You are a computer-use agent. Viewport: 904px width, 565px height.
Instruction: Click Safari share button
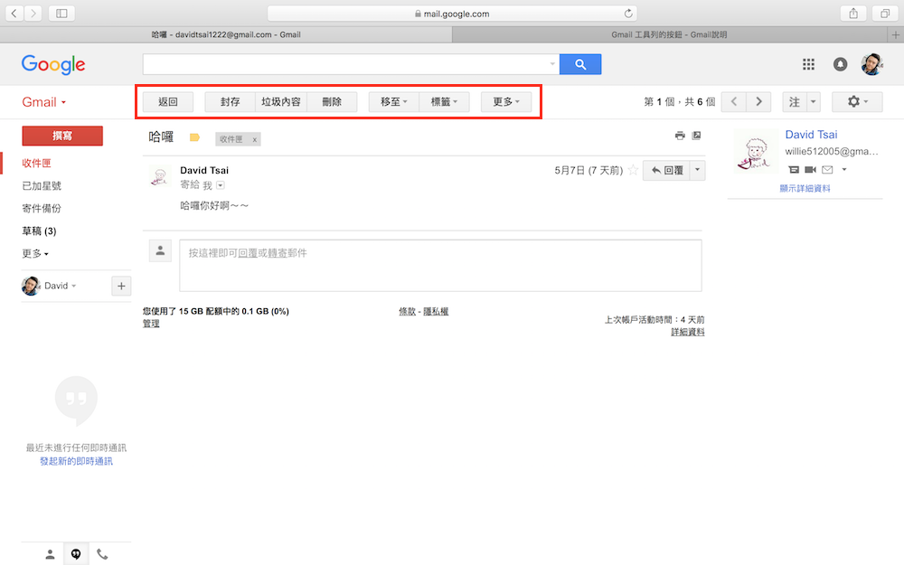853,14
